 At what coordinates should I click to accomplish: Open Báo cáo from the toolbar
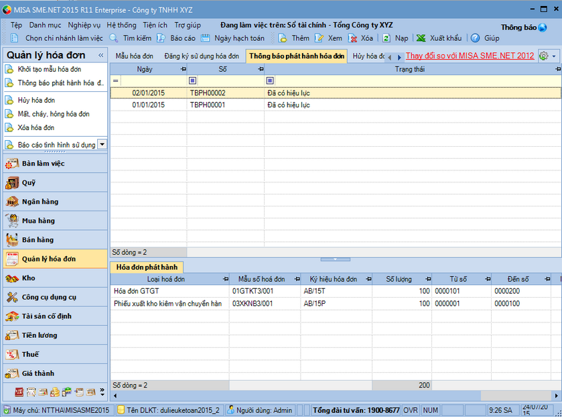tap(177, 38)
